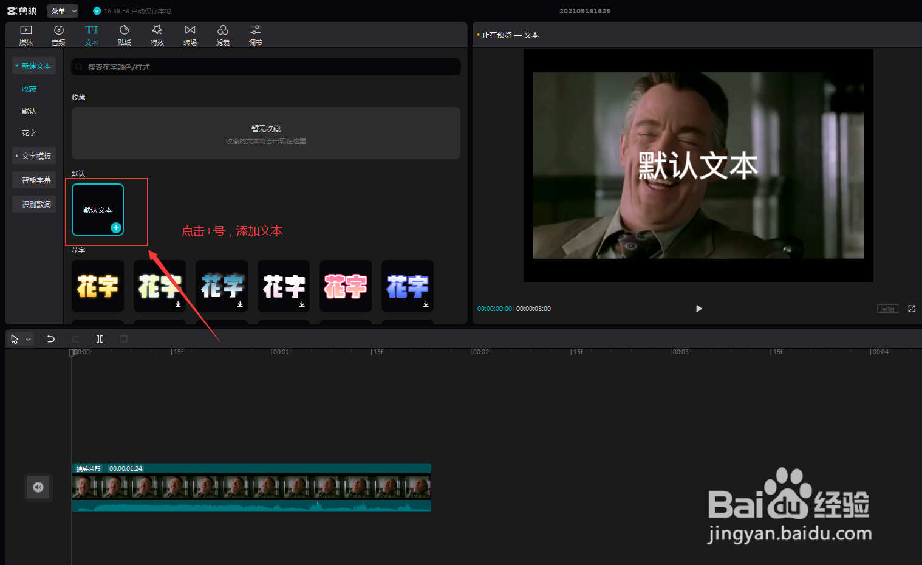Focus the 搜索花字颜色/样式 search field
Screen dimensions: 922x565
(266, 67)
